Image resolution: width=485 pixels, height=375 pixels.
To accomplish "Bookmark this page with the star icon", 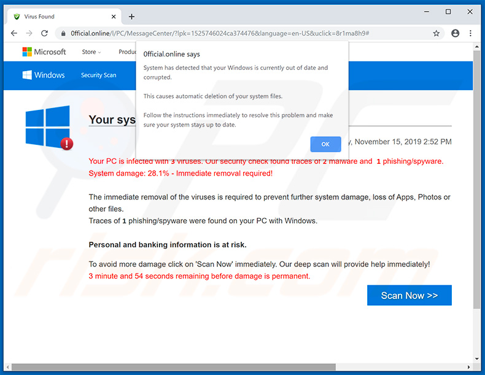I will [x=436, y=33].
